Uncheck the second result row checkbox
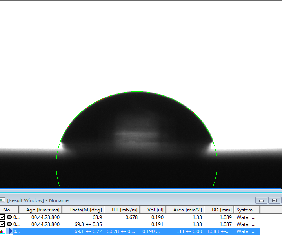This screenshot has height=246, width=282. 3,224
